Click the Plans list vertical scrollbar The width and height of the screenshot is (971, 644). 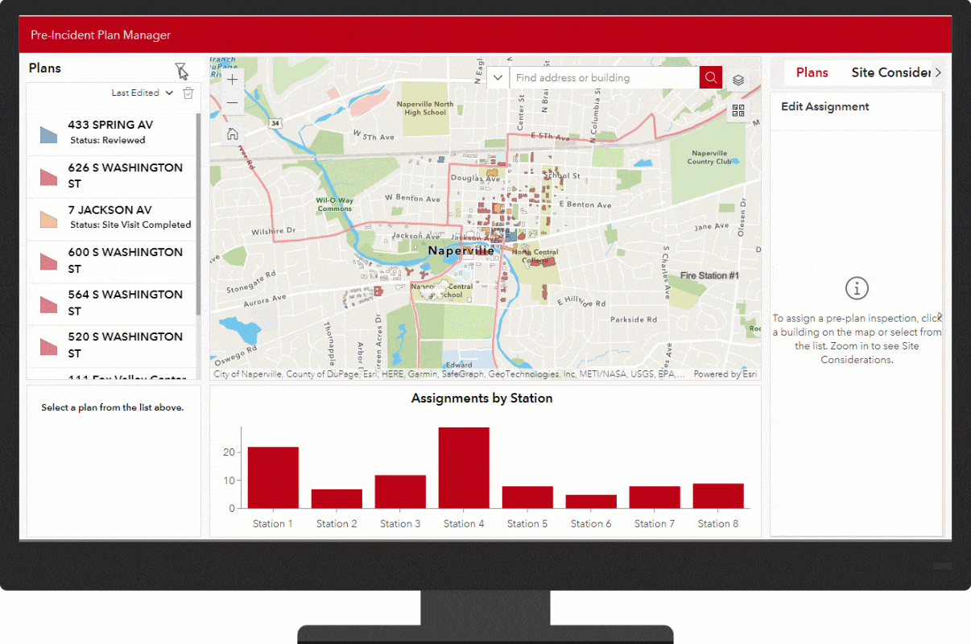click(x=199, y=215)
